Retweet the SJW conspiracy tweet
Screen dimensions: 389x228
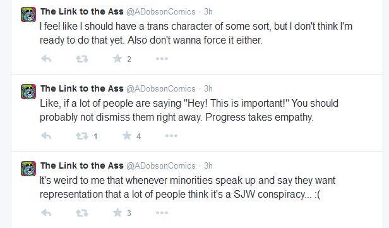(82, 213)
